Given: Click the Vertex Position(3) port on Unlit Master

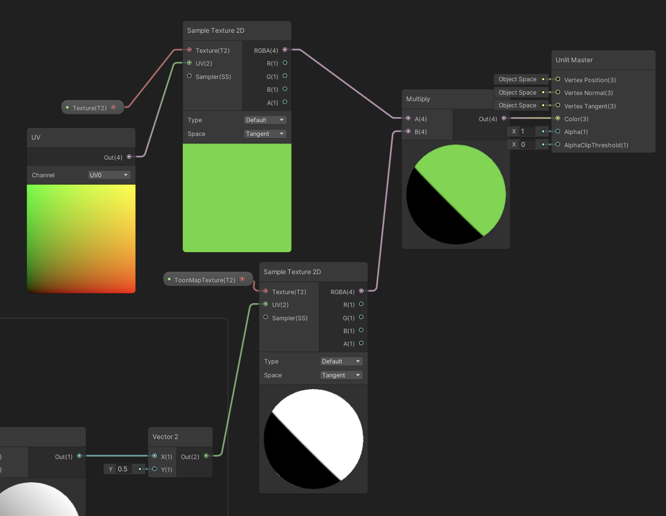Looking at the screenshot, I should pyautogui.click(x=558, y=79).
